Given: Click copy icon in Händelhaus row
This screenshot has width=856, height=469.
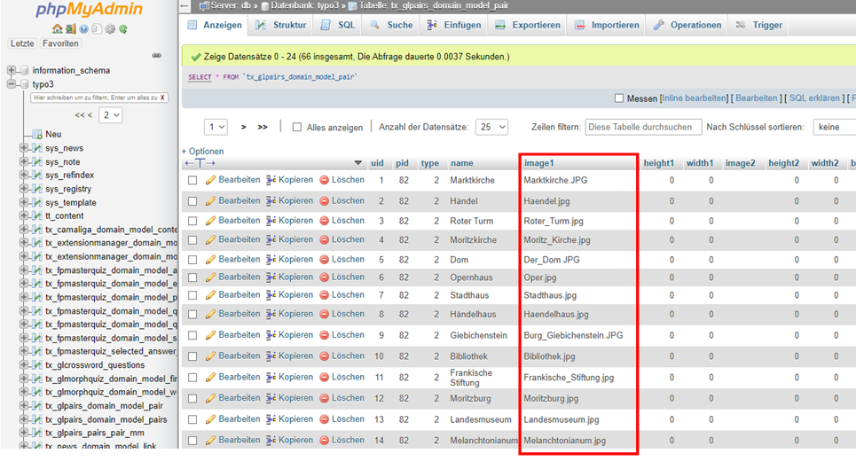Looking at the screenshot, I should click(271, 314).
